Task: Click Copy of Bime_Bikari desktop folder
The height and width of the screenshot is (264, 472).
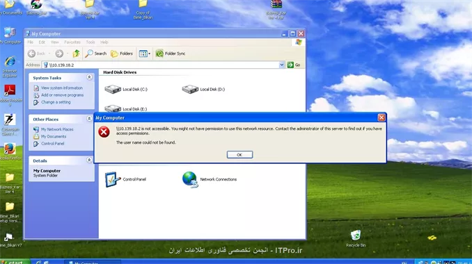Action: point(143,10)
